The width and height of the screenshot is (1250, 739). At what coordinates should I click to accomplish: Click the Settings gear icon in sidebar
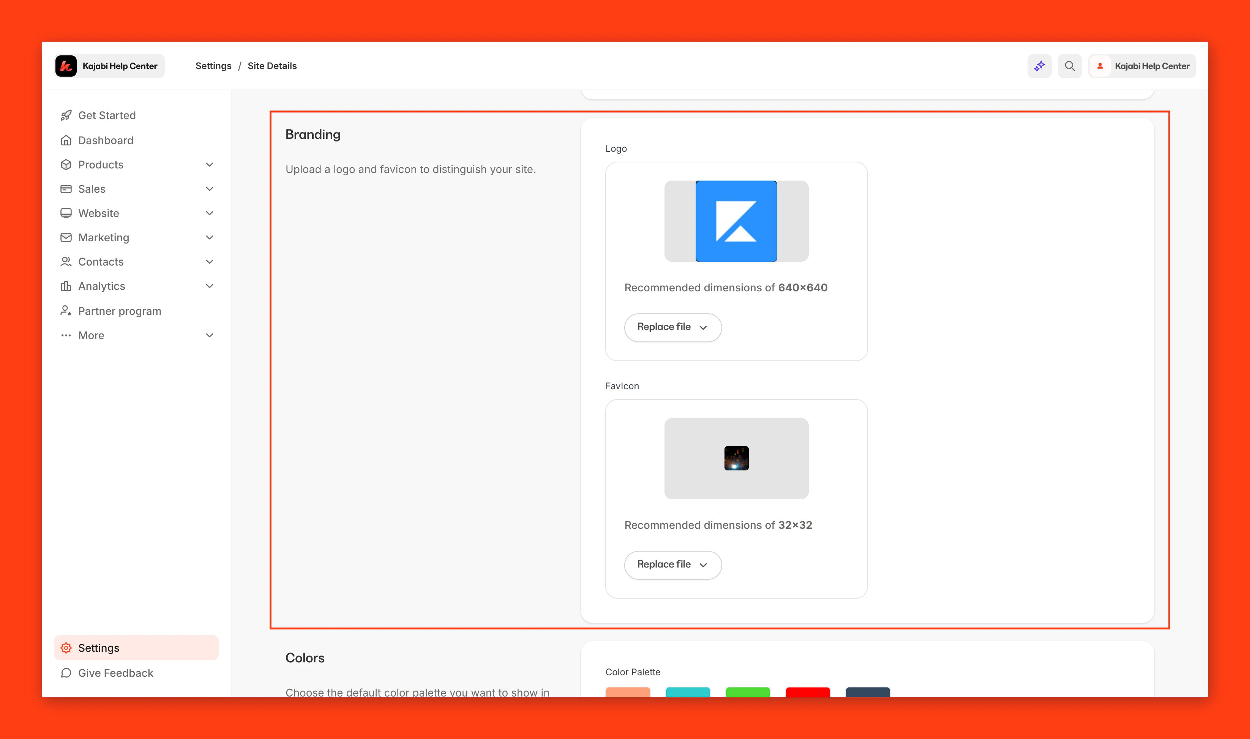point(66,647)
